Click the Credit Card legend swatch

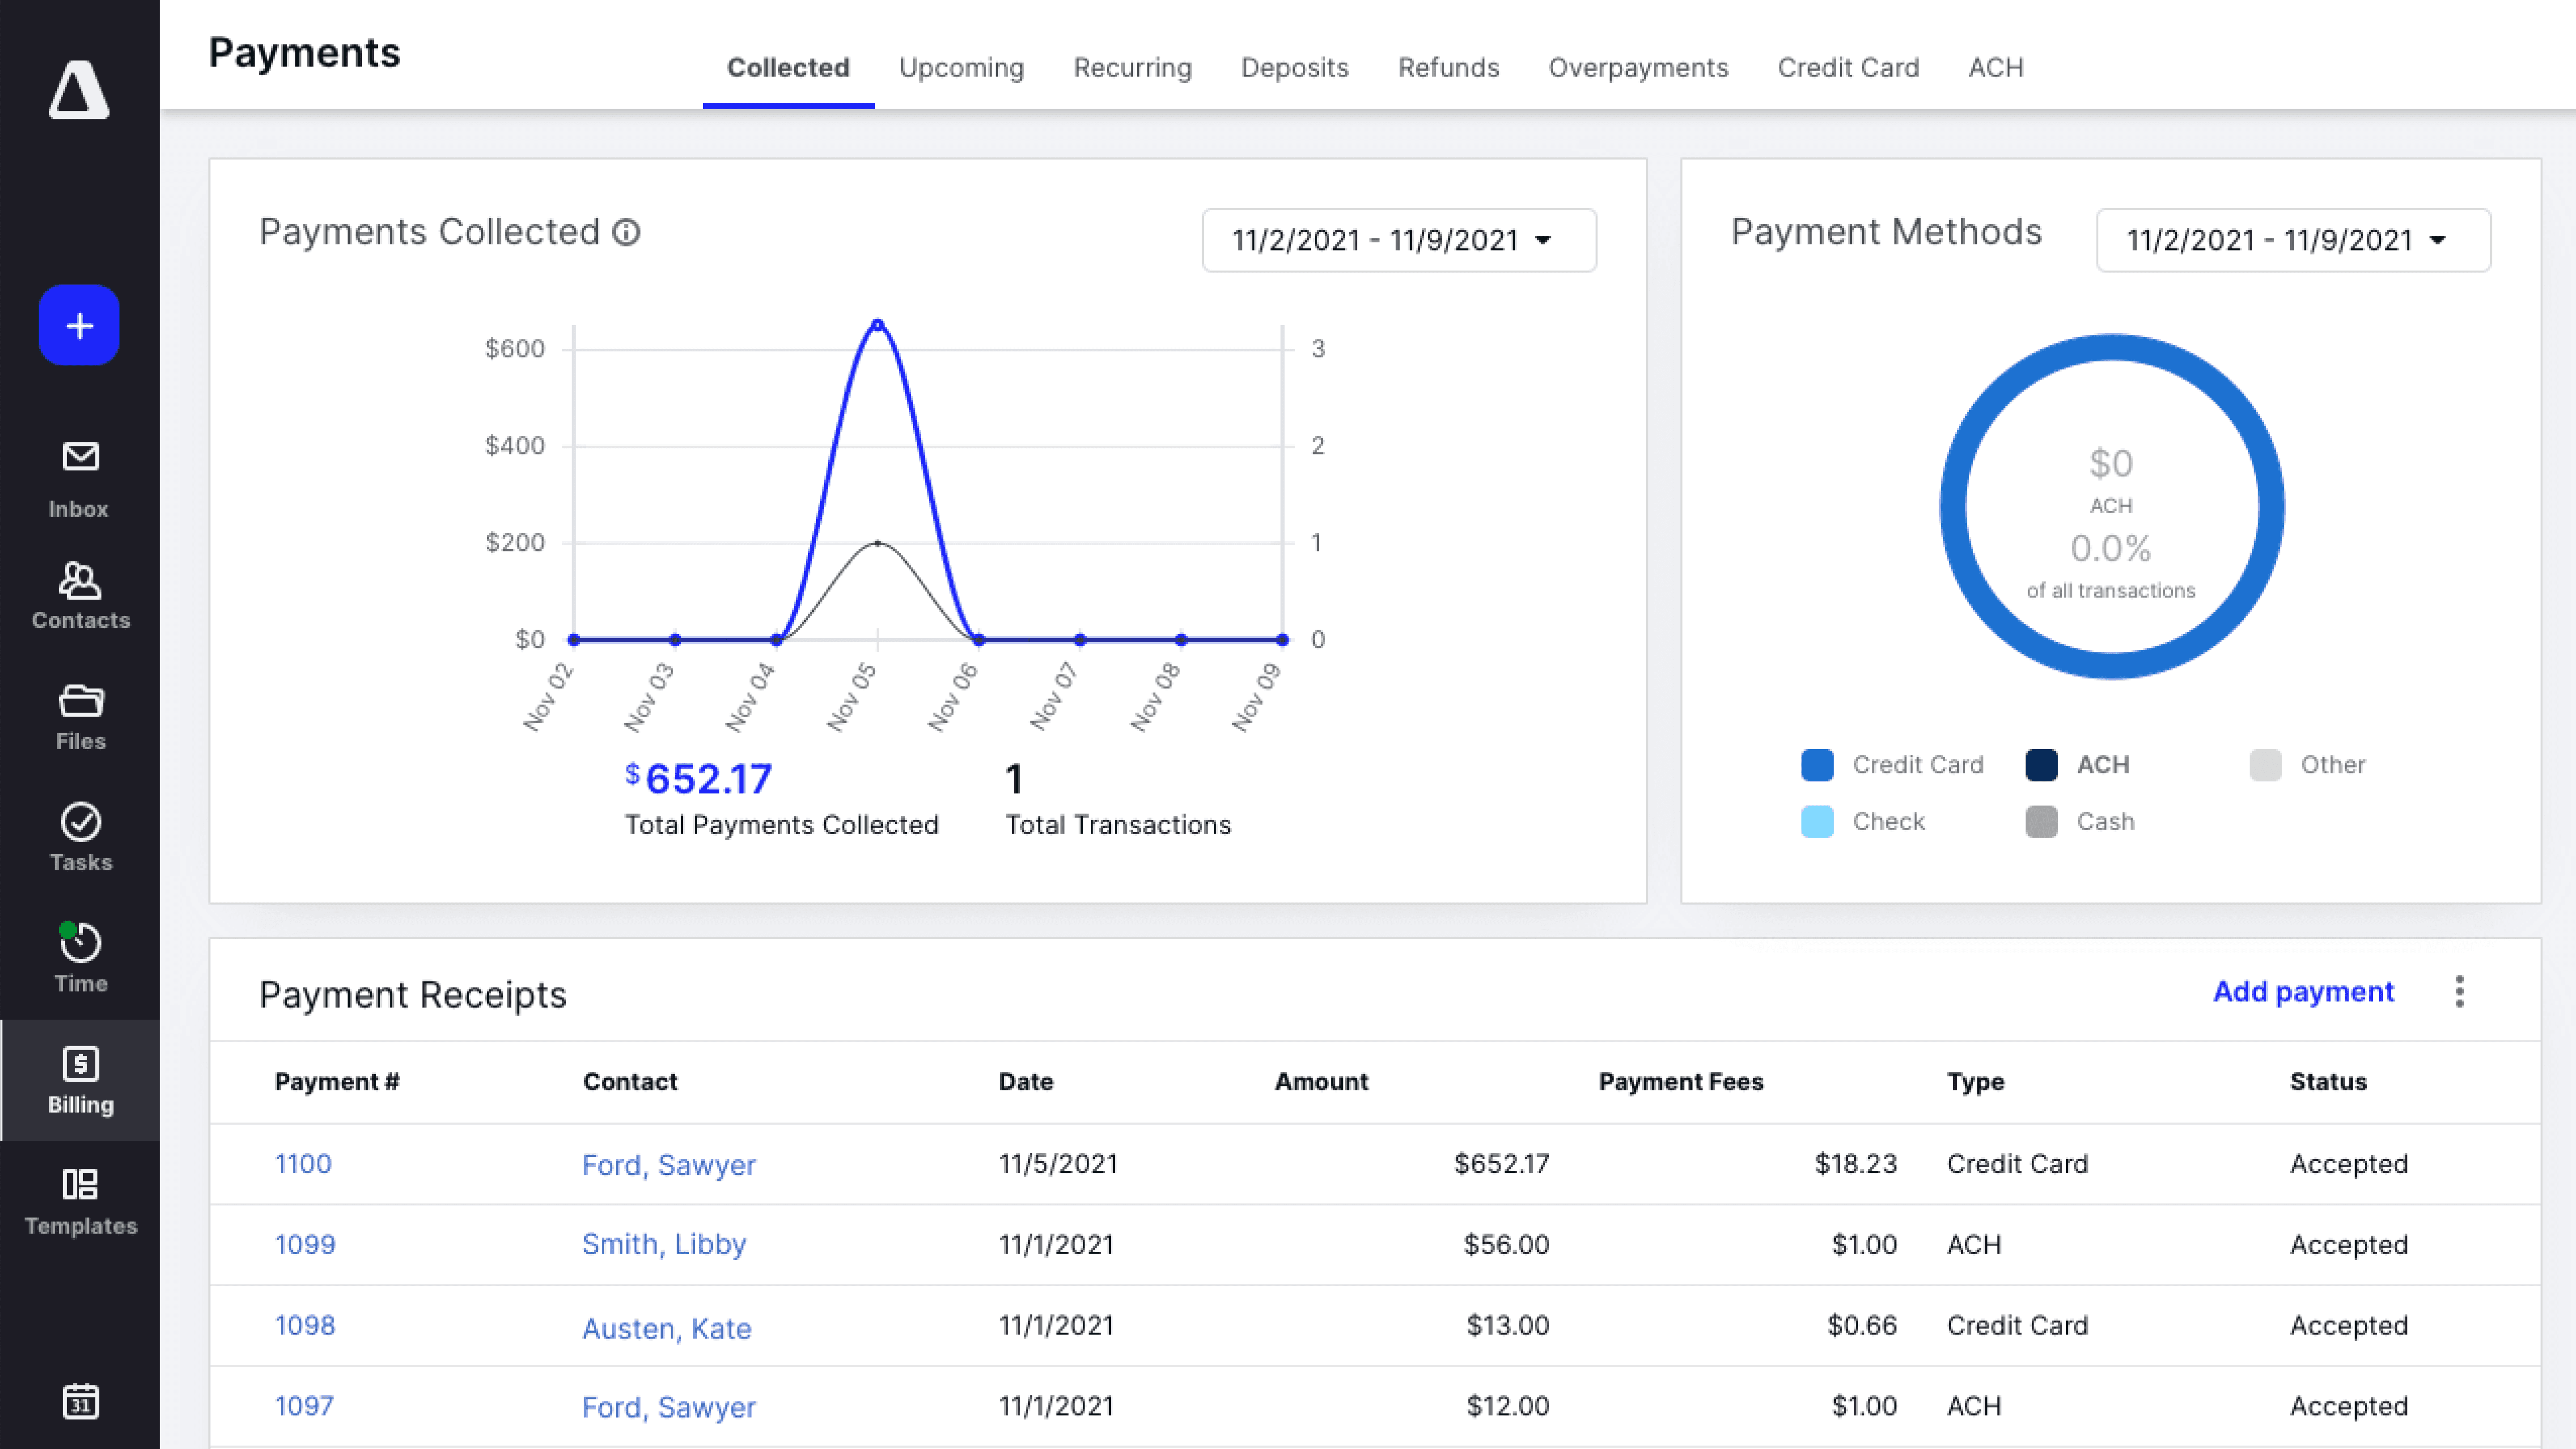coord(1817,765)
